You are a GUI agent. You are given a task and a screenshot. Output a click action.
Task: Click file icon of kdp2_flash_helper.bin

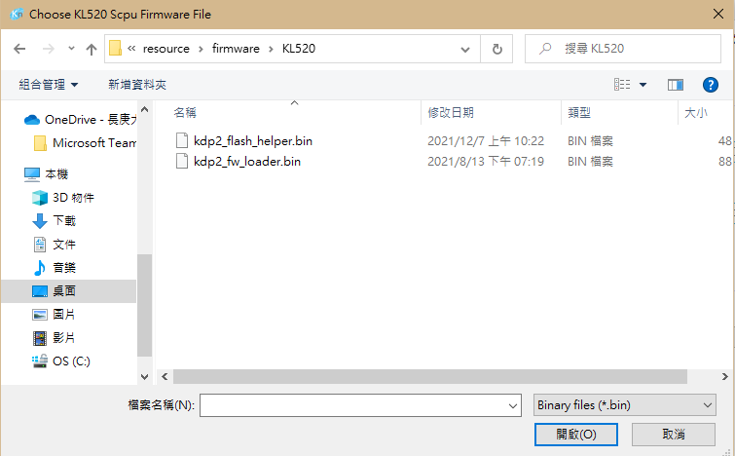[182, 140]
